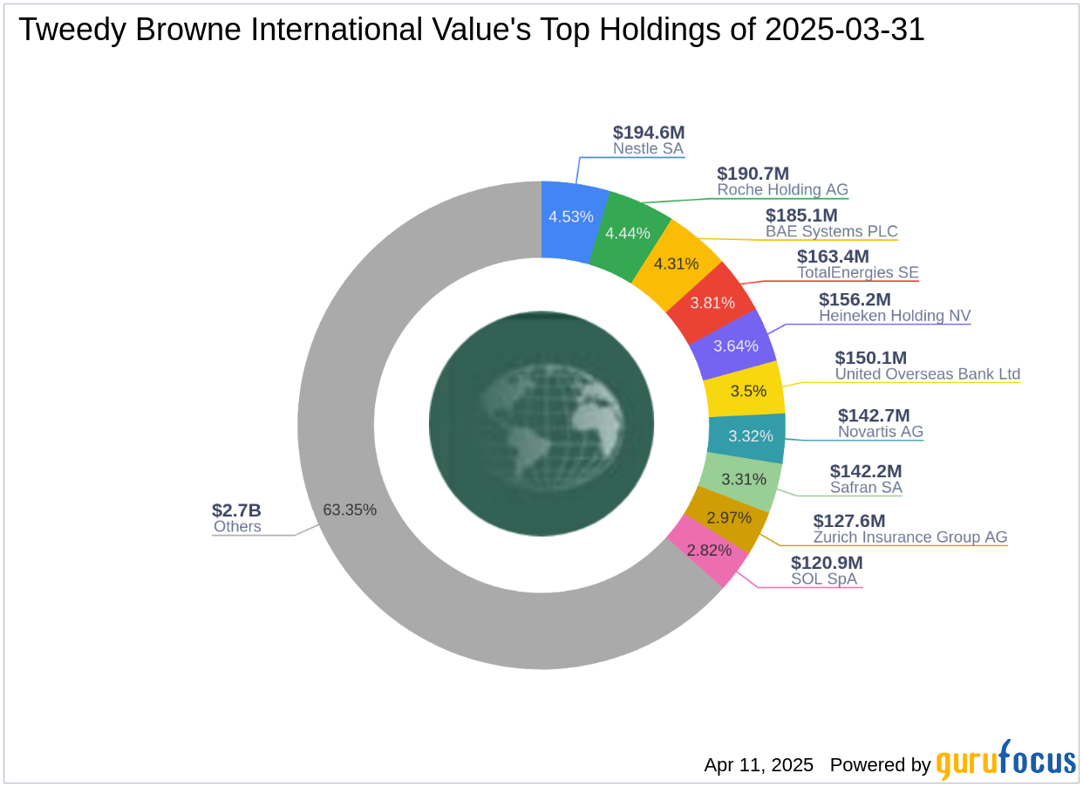Click the Novartis AG label
The image size is (1083, 787).
point(880,432)
